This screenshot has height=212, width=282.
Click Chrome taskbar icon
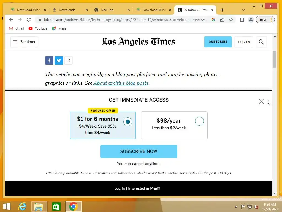(73, 206)
